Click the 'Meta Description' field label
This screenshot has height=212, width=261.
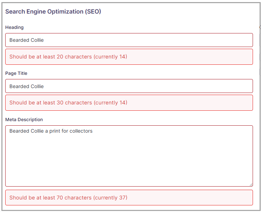click(x=24, y=119)
